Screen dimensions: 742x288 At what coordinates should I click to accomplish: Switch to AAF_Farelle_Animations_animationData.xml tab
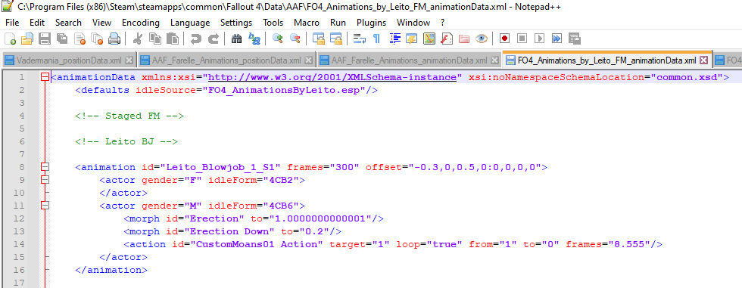point(410,60)
